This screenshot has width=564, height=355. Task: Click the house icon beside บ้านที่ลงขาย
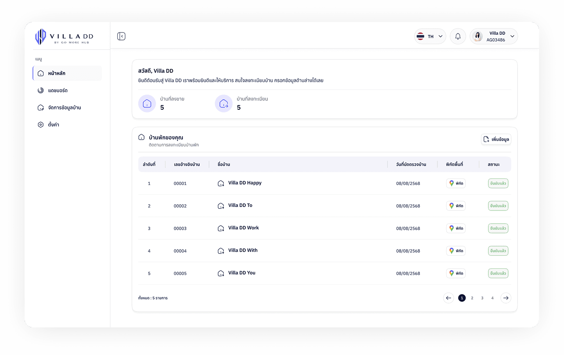(x=147, y=104)
